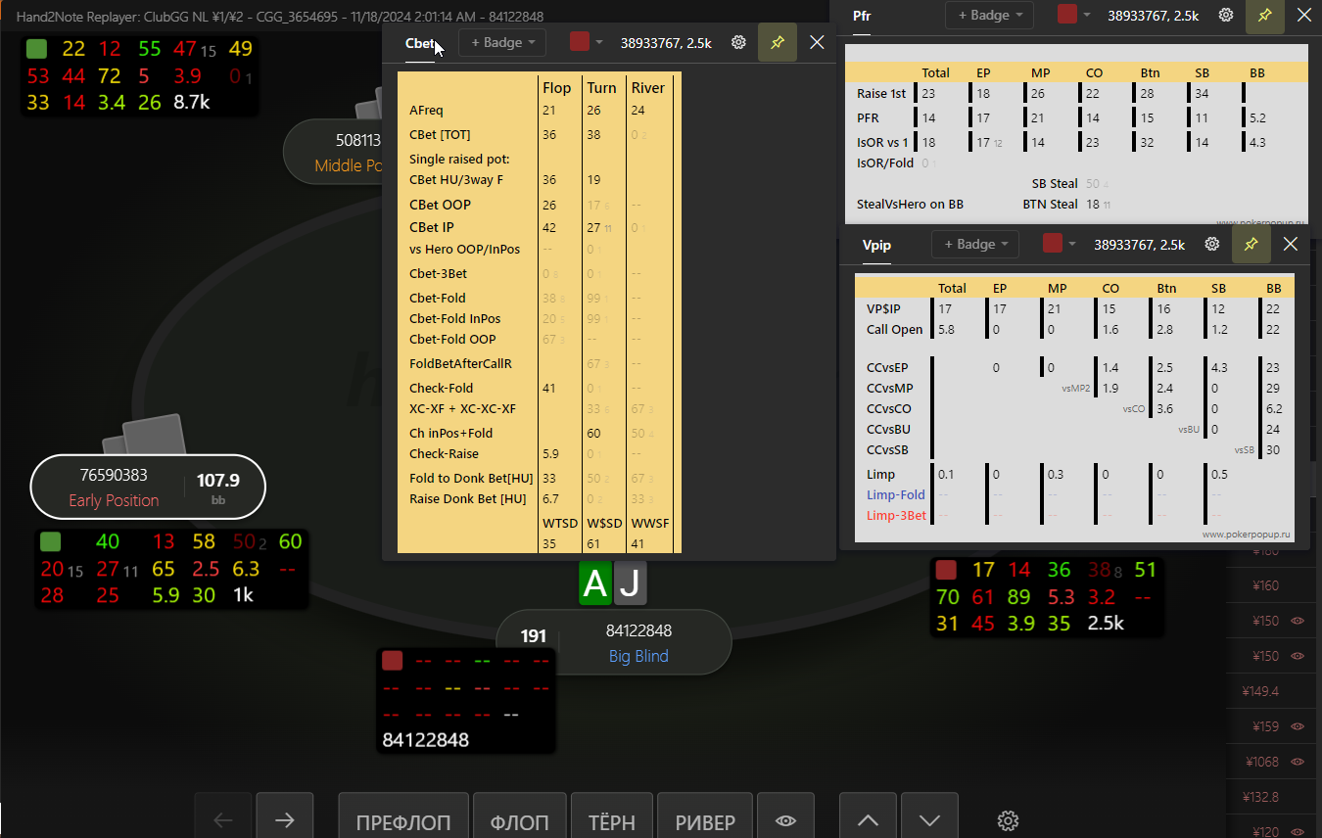This screenshot has width=1322, height=838.
Task: Select the Pfr tab
Action: [x=862, y=16]
